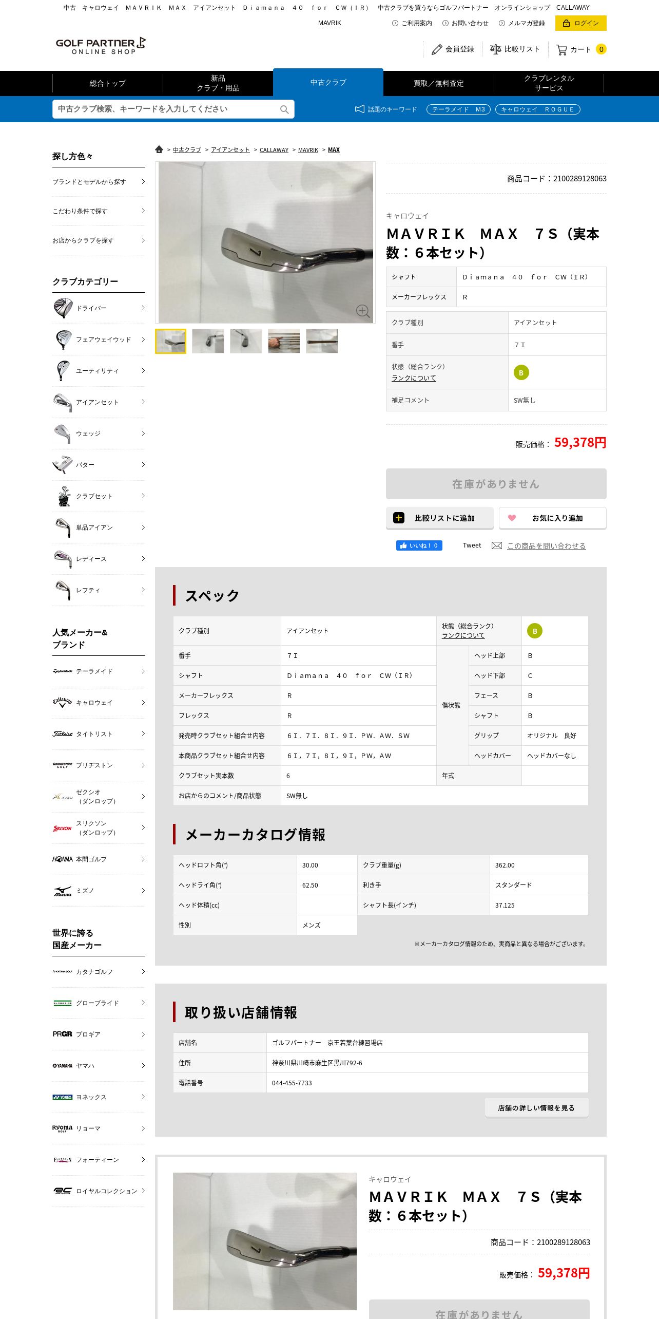
Task: Open アイアンセット category arrow
Action: tap(143, 402)
